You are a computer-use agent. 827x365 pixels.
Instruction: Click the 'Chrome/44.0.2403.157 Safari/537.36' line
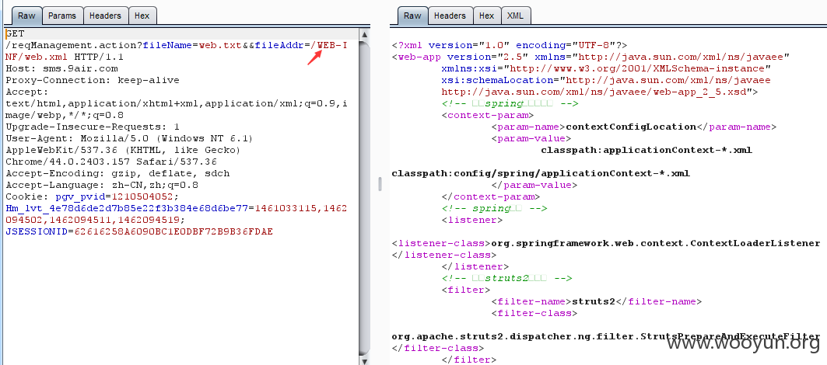click(x=110, y=162)
